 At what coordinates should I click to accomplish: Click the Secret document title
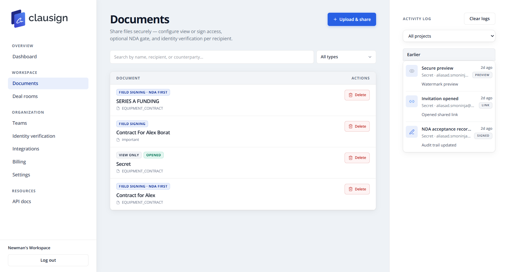click(x=123, y=164)
